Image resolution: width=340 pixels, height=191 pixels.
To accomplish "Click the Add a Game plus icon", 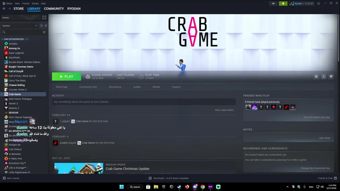I will pos(4,178).
